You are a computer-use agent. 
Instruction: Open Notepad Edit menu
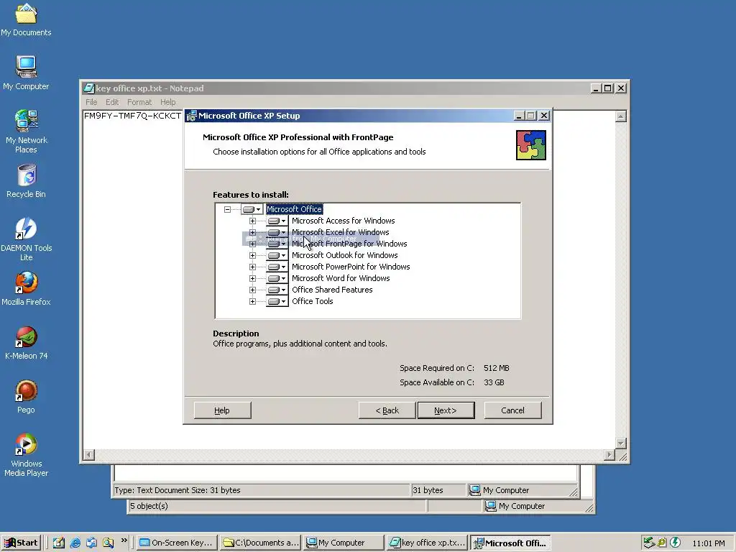click(111, 102)
